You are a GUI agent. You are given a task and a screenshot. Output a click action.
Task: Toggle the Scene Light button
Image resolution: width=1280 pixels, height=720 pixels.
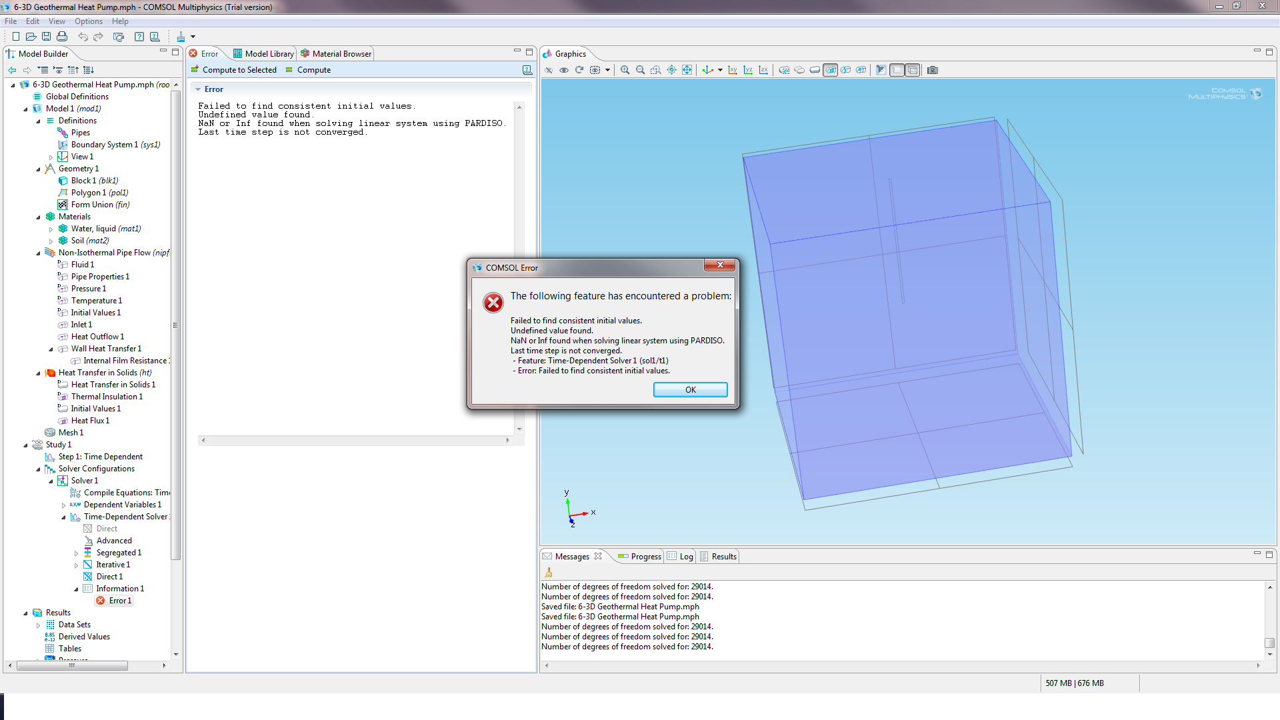point(881,70)
